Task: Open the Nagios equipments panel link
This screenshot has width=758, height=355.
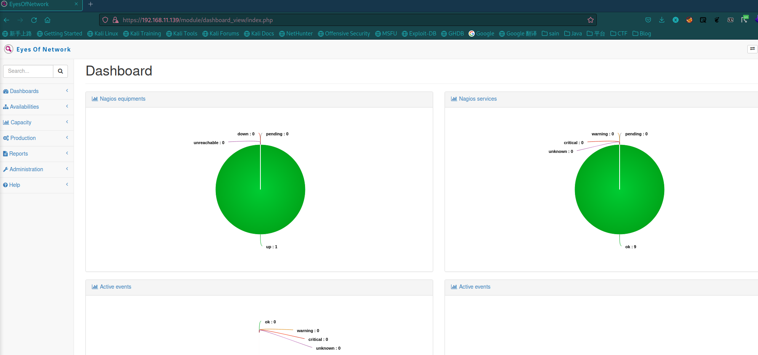Action: click(x=122, y=99)
